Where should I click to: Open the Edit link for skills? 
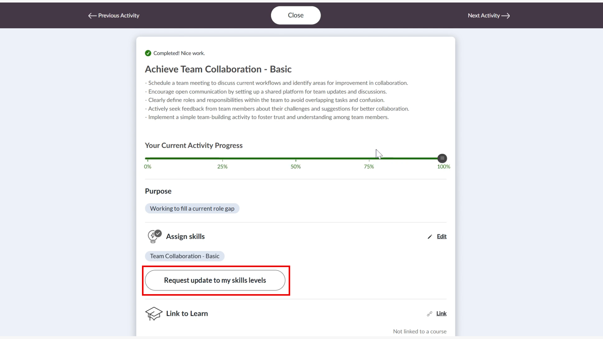point(442,237)
